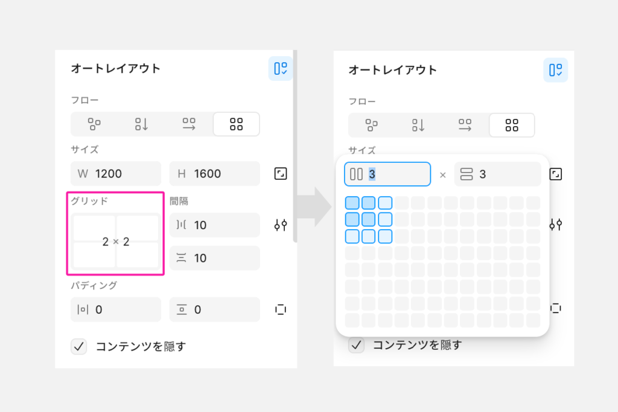Image resolution: width=618 pixels, height=412 pixels.
Task: Click the column count field showing 3
Action: [387, 174]
